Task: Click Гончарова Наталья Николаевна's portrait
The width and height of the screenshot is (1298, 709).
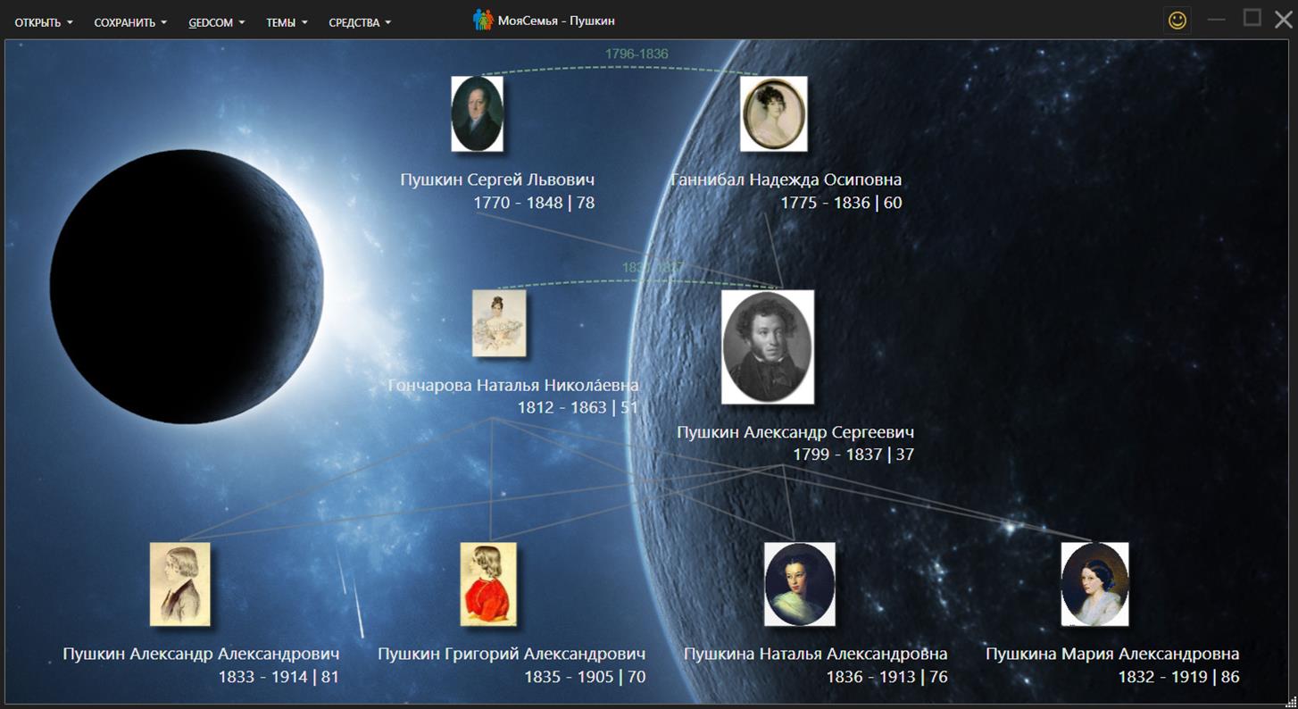Action: click(x=499, y=323)
